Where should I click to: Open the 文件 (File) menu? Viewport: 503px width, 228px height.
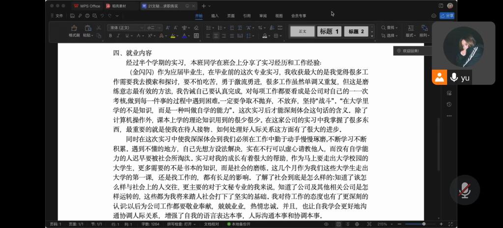[57, 16]
